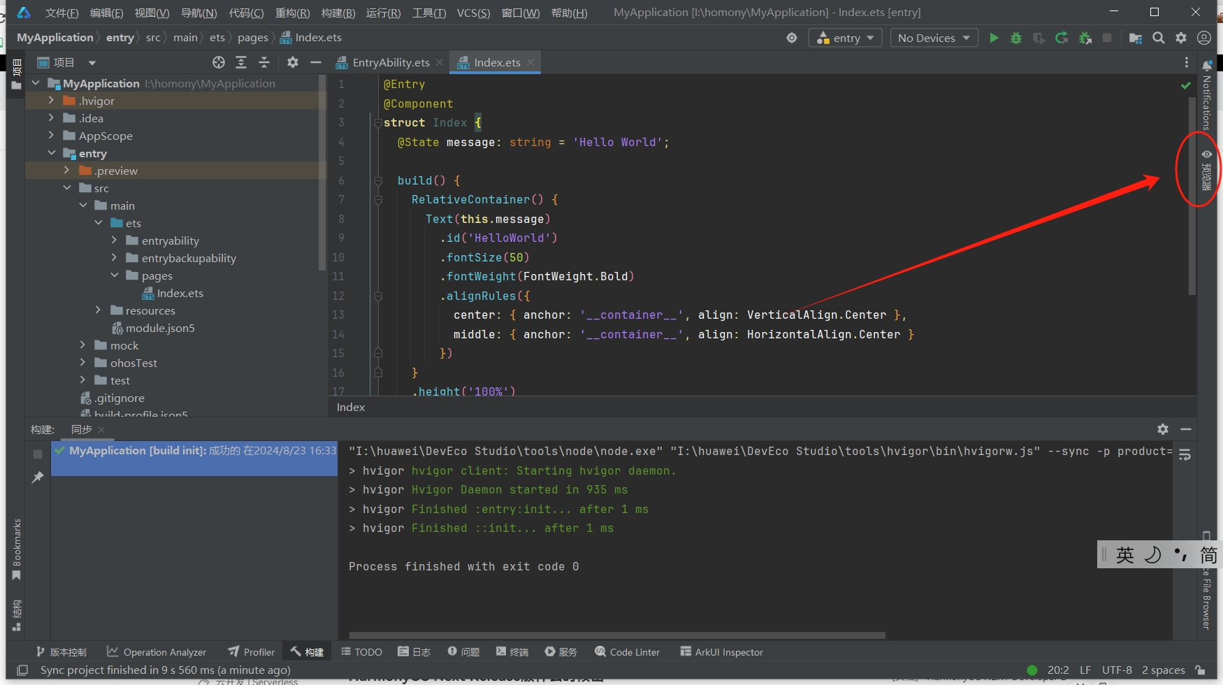Click the green inspection checkmark in the editor
The width and height of the screenshot is (1223, 685).
click(x=1186, y=85)
